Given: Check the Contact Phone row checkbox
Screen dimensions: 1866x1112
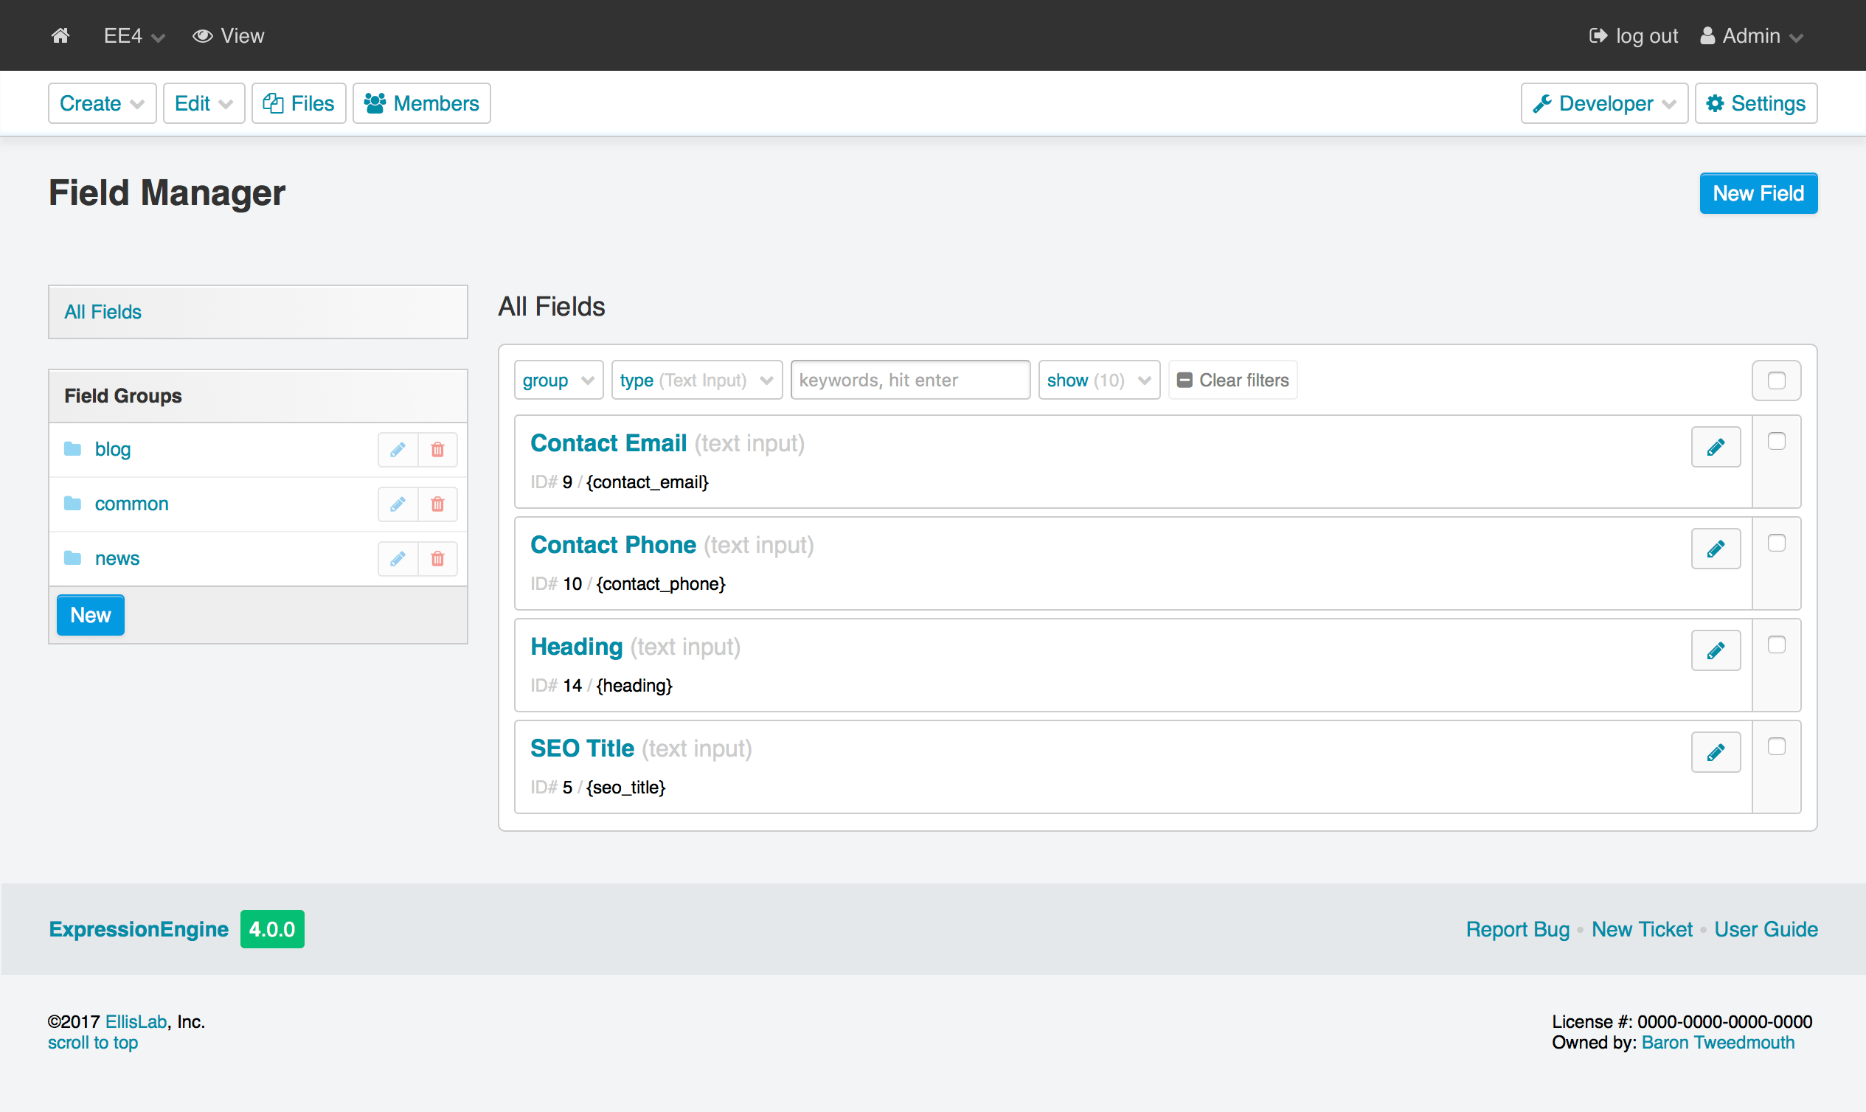Looking at the screenshot, I should 1777,543.
